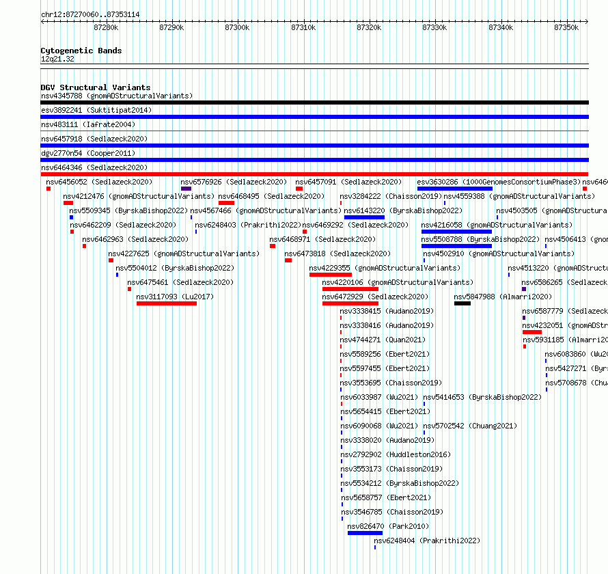Select the nsv6033987 (Wu2021) label
Viewport: 608px width, 574px height.
pos(379,397)
